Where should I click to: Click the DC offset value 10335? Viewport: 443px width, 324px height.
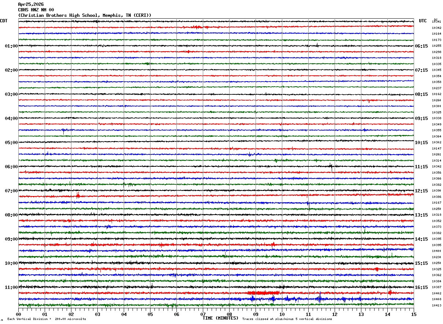coord(436,64)
